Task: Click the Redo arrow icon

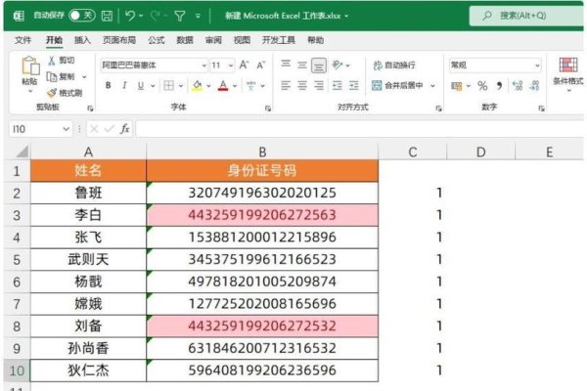Action: (155, 16)
